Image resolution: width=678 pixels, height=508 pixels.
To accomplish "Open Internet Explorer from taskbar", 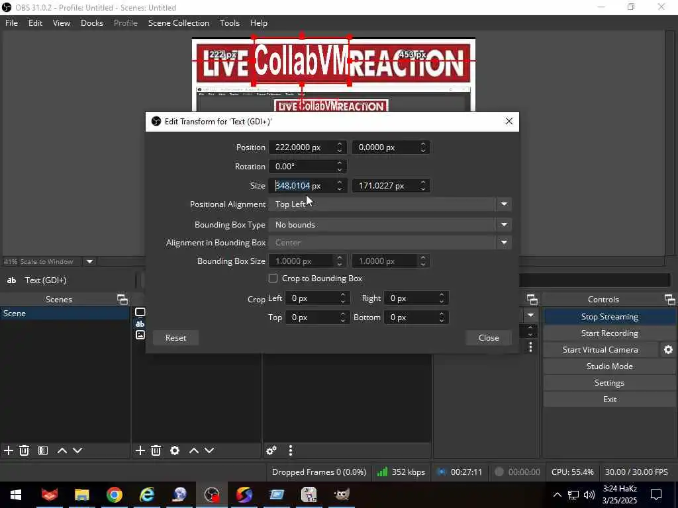I will point(146,495).
